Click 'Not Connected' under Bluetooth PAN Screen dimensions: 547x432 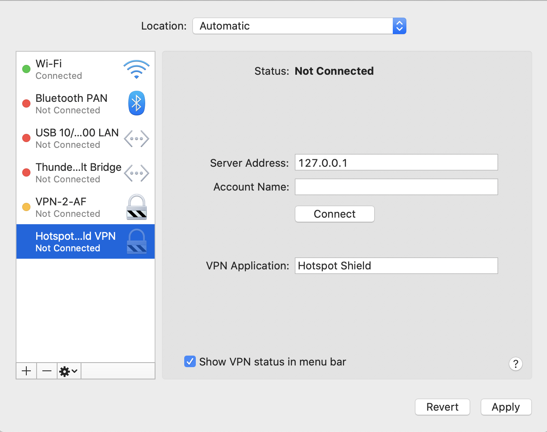(x=68, y=110)
